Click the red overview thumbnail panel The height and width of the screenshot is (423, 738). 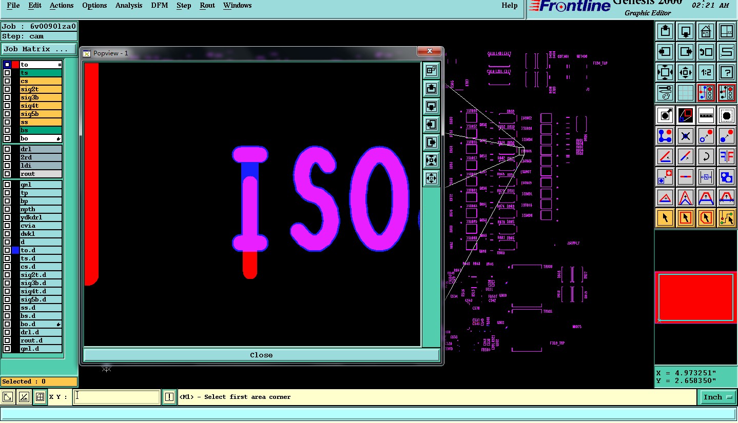[696, 298]
